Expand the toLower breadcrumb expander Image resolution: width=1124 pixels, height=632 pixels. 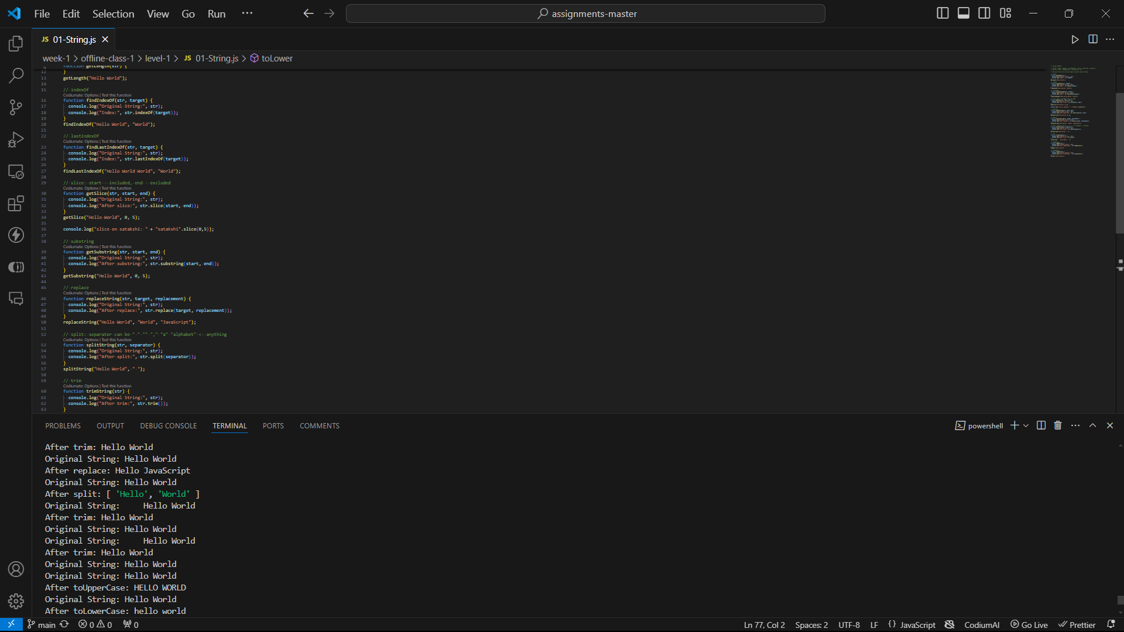pos(276,58)
